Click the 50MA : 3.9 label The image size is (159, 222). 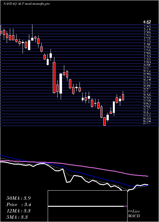click(18, 198)
